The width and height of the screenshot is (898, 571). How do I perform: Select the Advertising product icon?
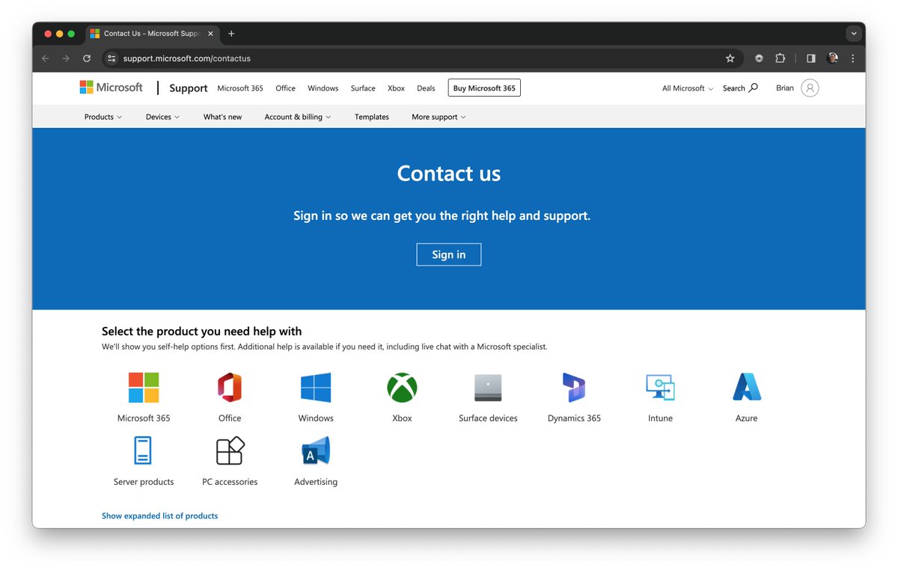316,451
